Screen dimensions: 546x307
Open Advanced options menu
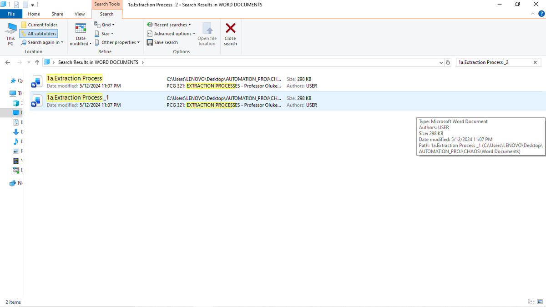171,34
